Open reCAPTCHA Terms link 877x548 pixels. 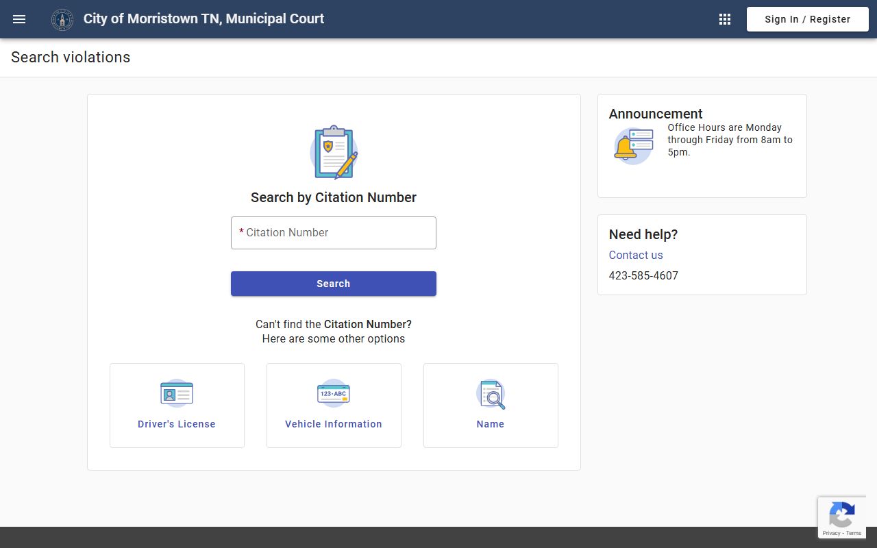(x=854, y=533)
